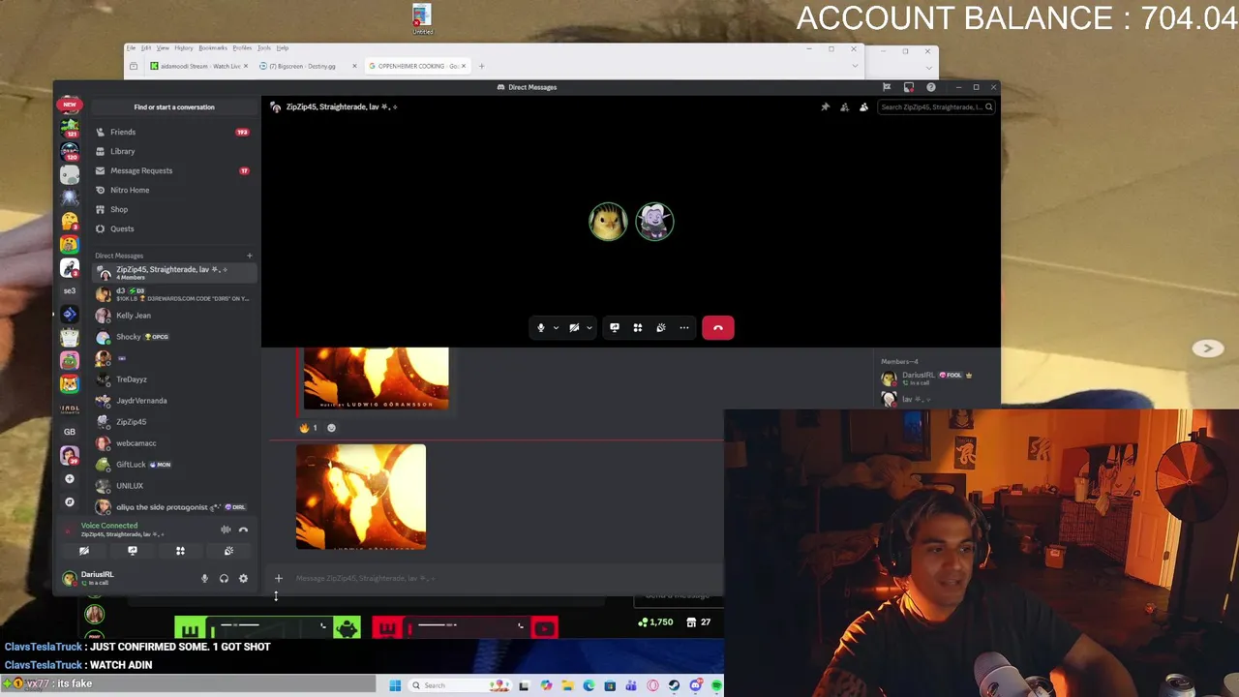Toggle noise suppression in Voice Connected panel
The image size is (1239, 697).
(x=226, y=530)
